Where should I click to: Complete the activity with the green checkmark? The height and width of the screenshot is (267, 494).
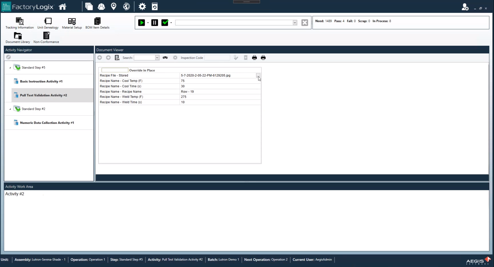(x=165, y=22)
